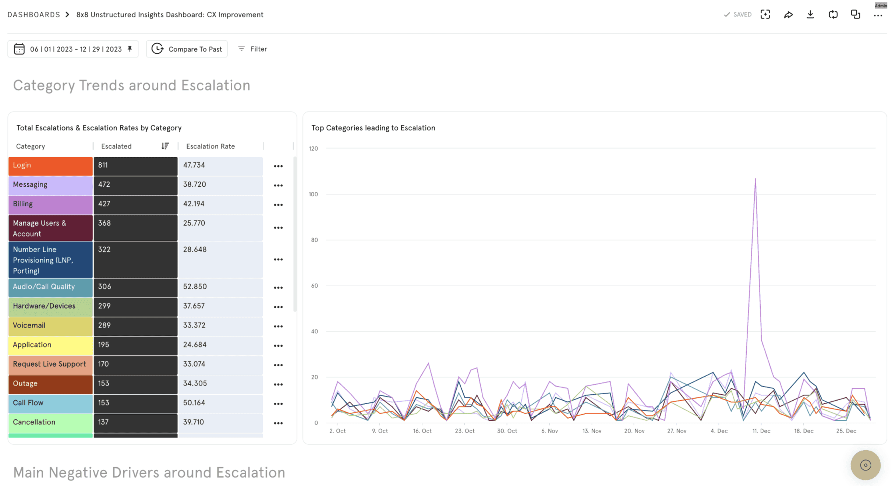
Task: Click the share arrow icon
Action: pyautogui.click(x=788, y=15)
